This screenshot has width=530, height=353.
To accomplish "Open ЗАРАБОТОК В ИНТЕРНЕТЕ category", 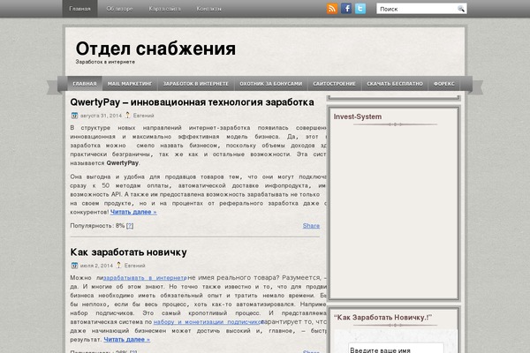I will [196, 84].
